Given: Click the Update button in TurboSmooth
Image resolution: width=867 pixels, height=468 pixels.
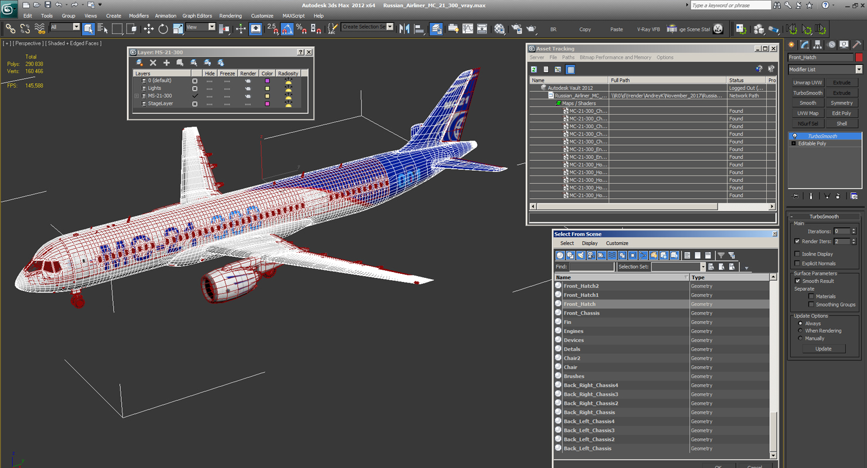Looking at the screenshot, I should click(x=823, y=349).
